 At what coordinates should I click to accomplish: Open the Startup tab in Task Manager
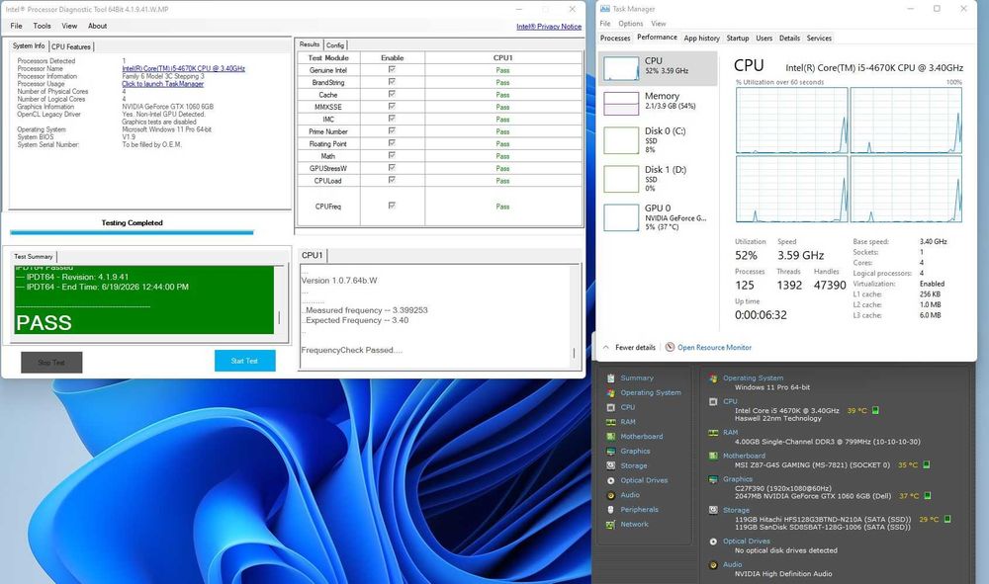tap(738, 38)
